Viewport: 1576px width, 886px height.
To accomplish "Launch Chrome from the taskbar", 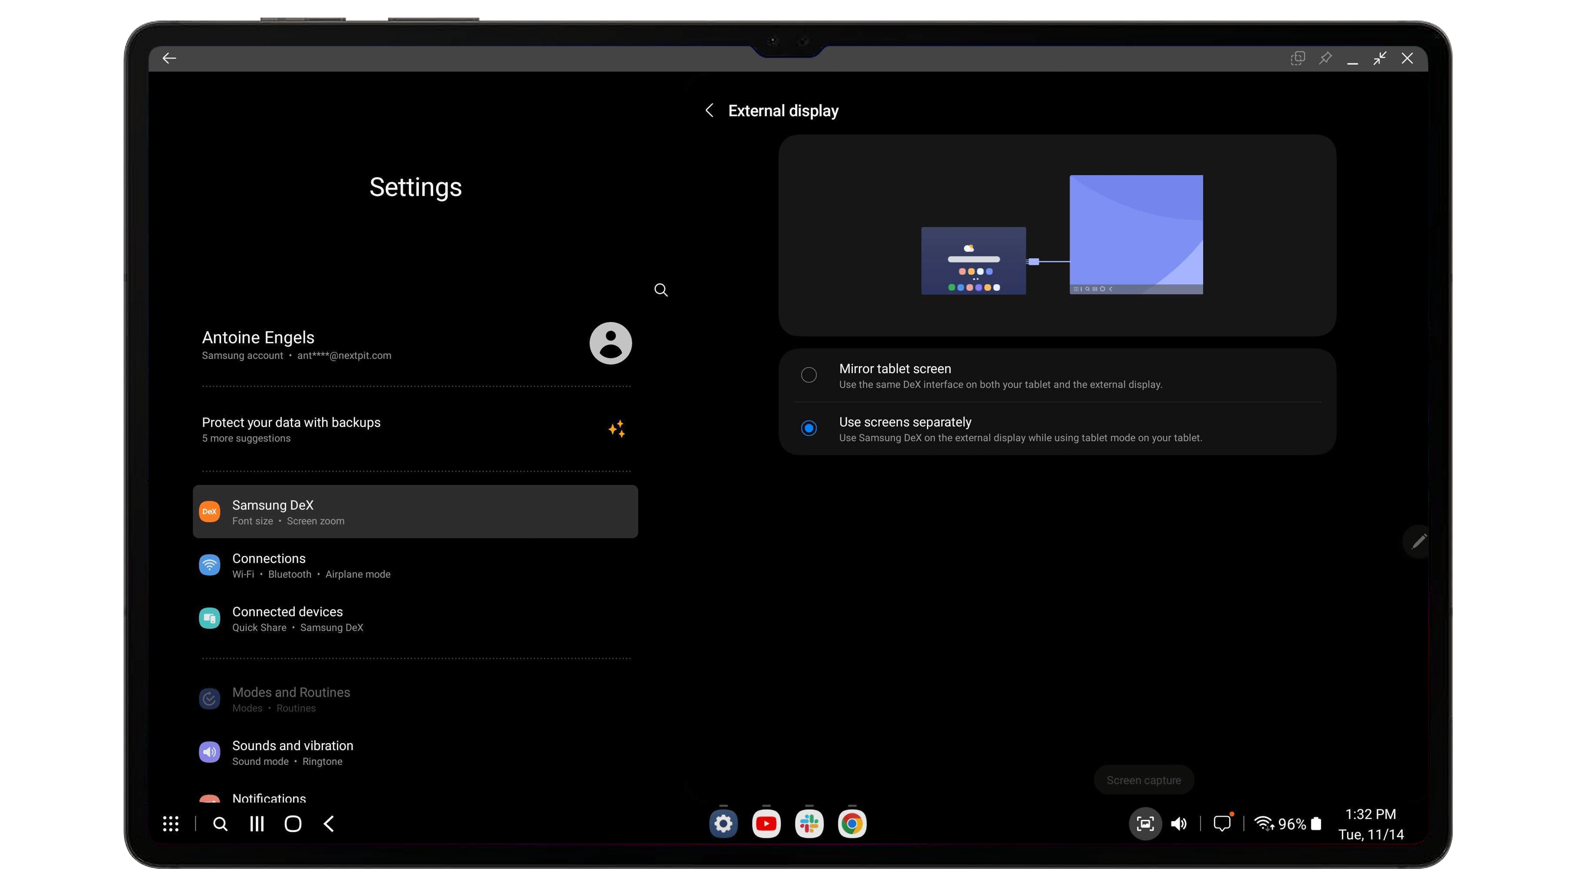I will 852,824.
